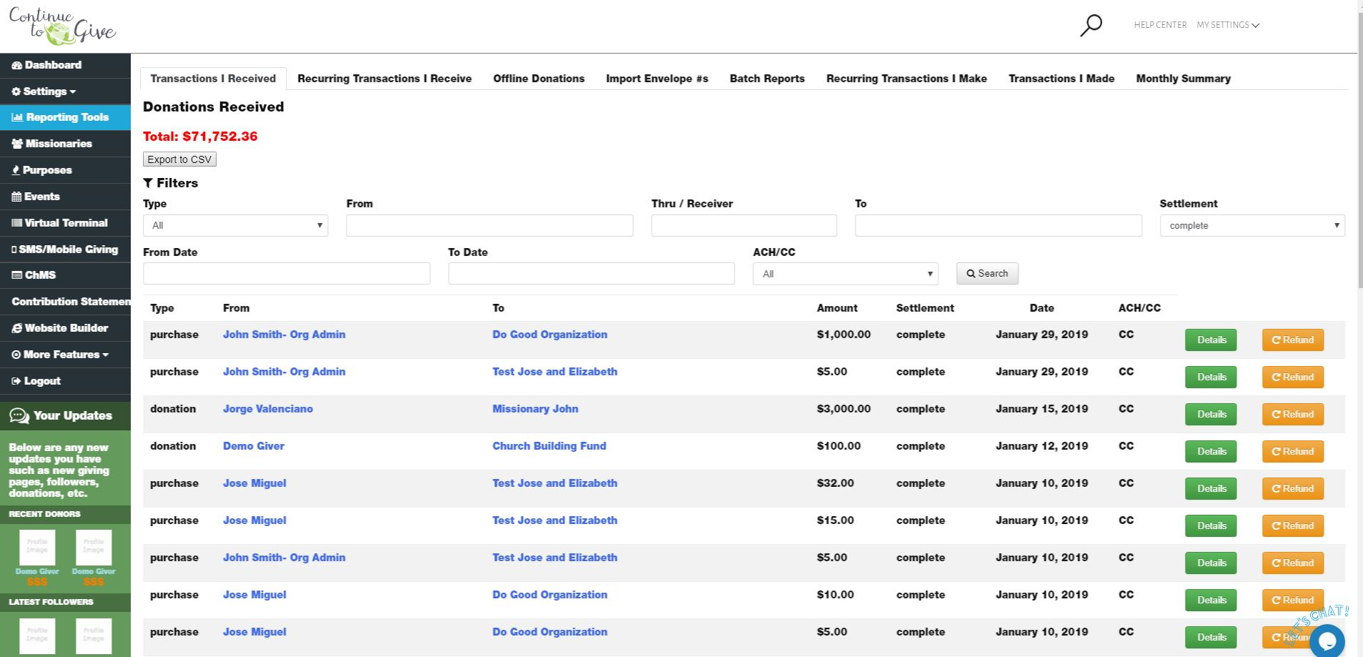Open Missionary John recipient link
Viewport: 1363px width, 657px height.
click(x=535, y=409)
